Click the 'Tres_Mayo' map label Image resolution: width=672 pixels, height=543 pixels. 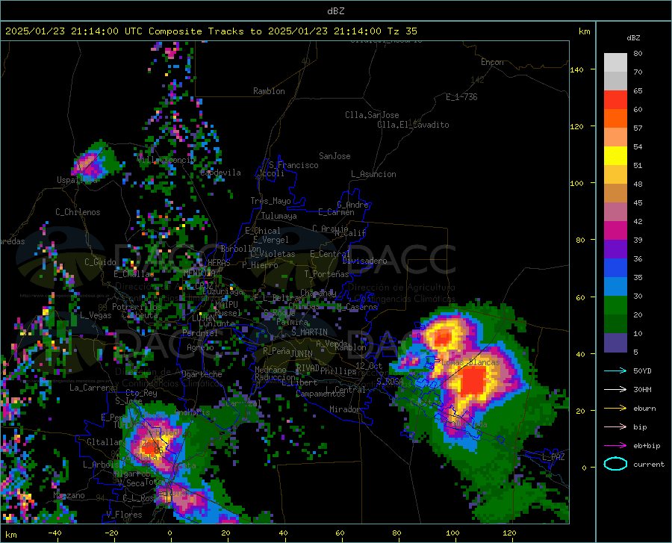(270, 201)
